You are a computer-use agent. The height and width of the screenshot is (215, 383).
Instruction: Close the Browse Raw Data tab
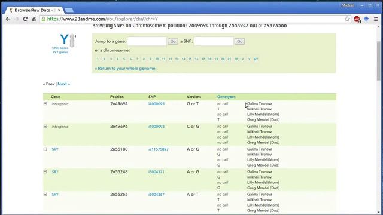point(59,10)
